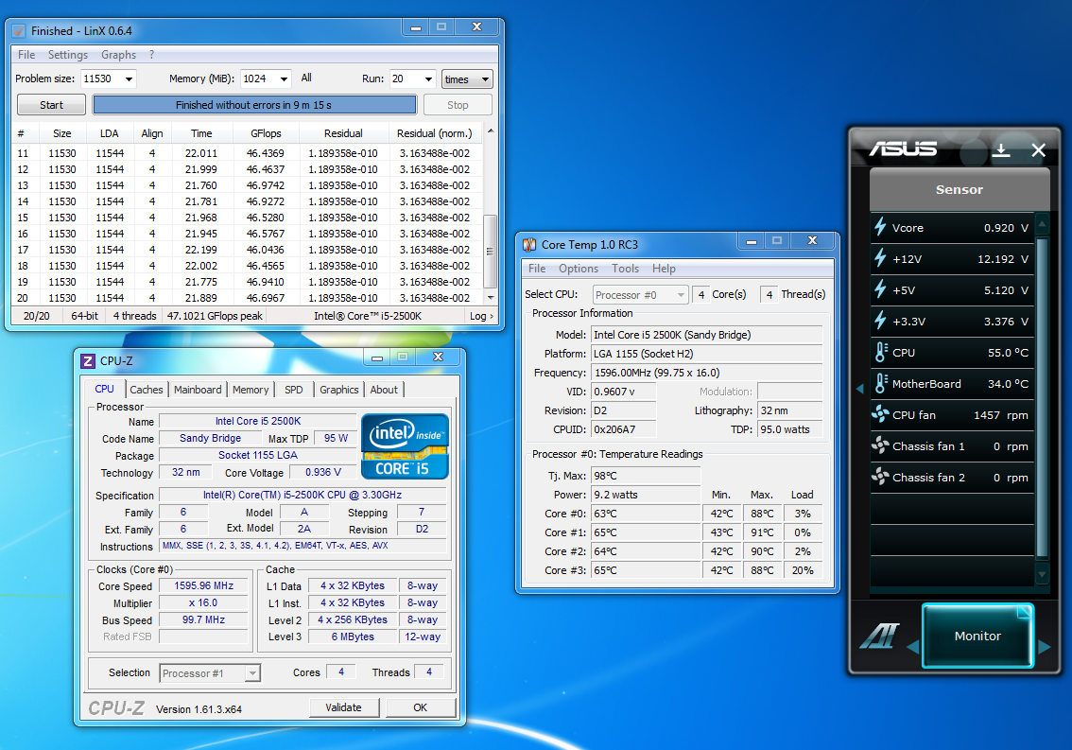
Task: Click the ASUS logo
Action: (x=903, y=149)
